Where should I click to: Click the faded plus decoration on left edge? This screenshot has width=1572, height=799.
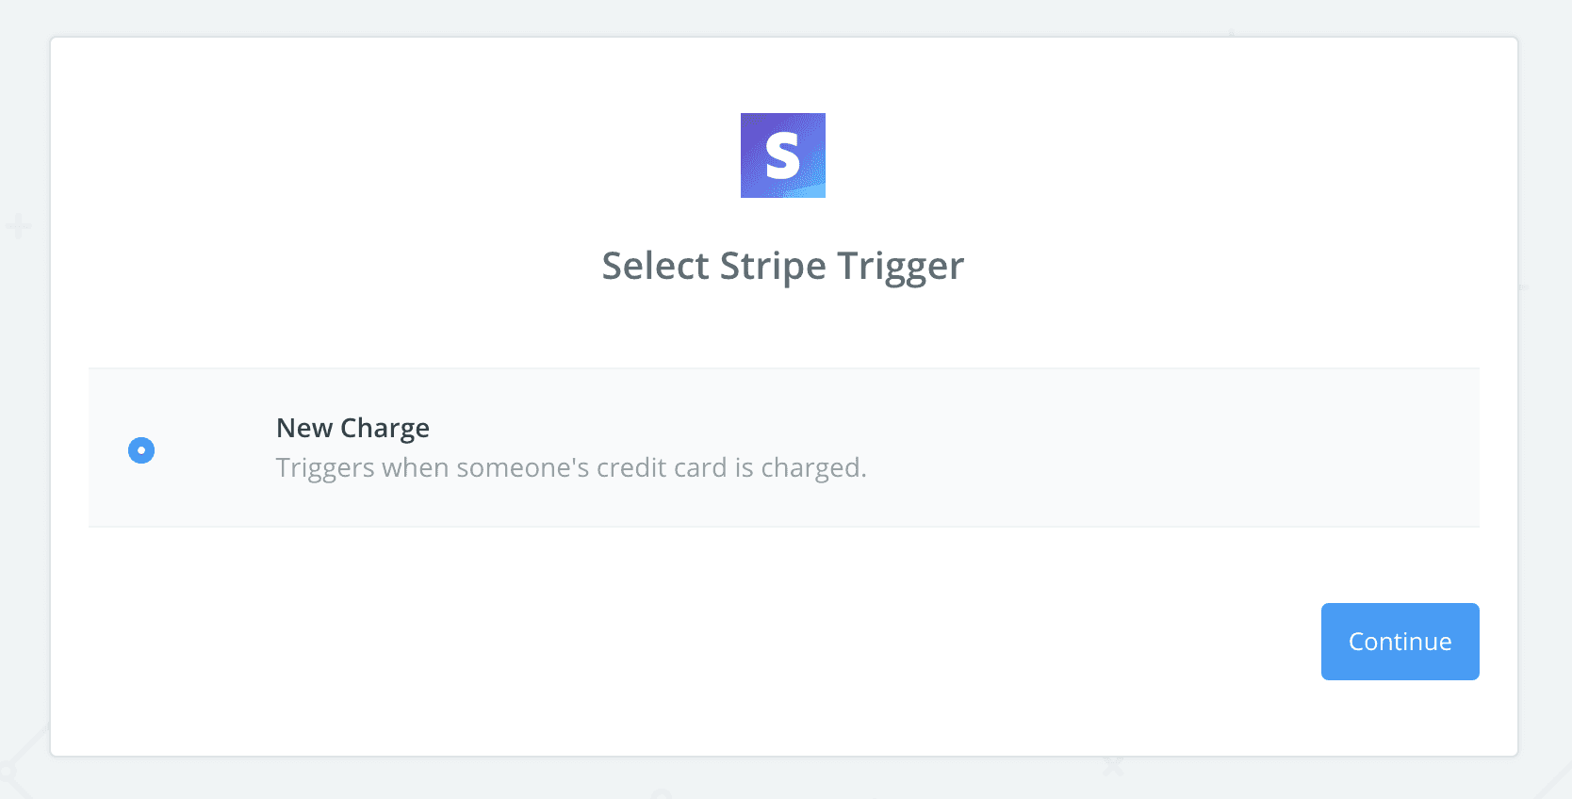[17, 224]
